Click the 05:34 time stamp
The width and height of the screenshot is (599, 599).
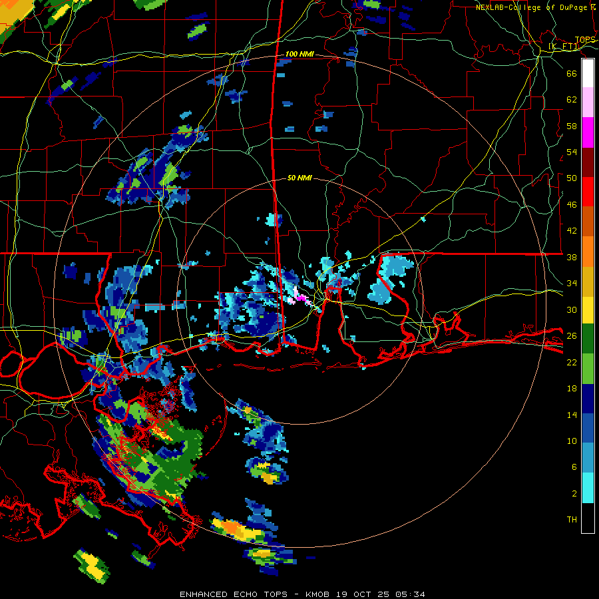(411, 594)
